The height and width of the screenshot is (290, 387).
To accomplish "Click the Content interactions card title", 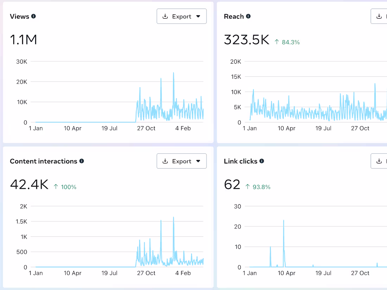I will (x=43, y=161).
